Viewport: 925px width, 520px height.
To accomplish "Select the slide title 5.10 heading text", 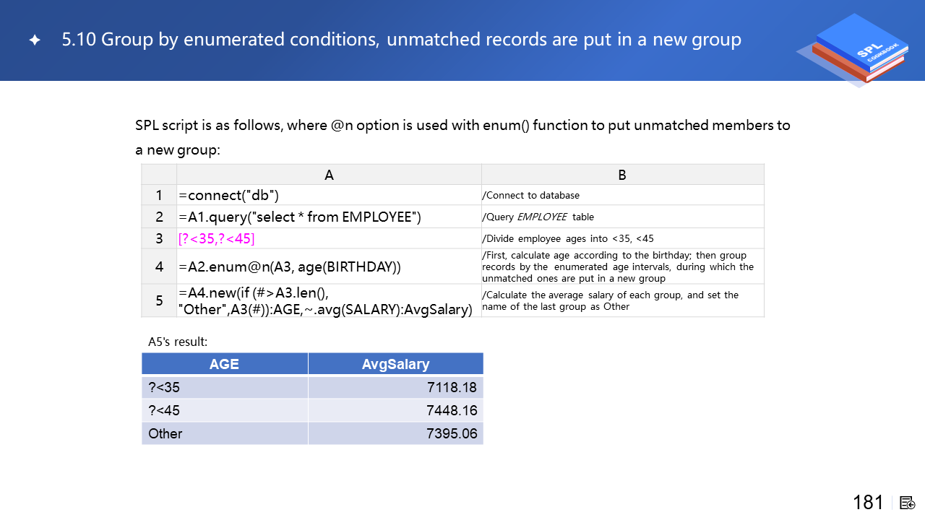I will pos(401,40).
